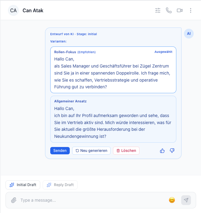Start a video call

click(x=180, y=10)
